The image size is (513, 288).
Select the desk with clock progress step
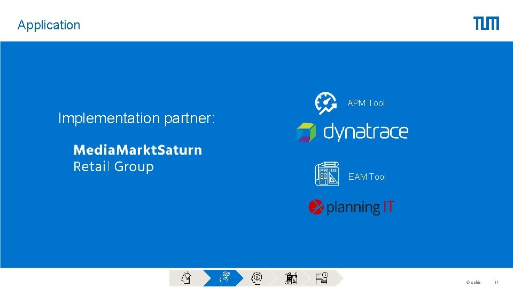pyautogui.click(x=322, y=278)
